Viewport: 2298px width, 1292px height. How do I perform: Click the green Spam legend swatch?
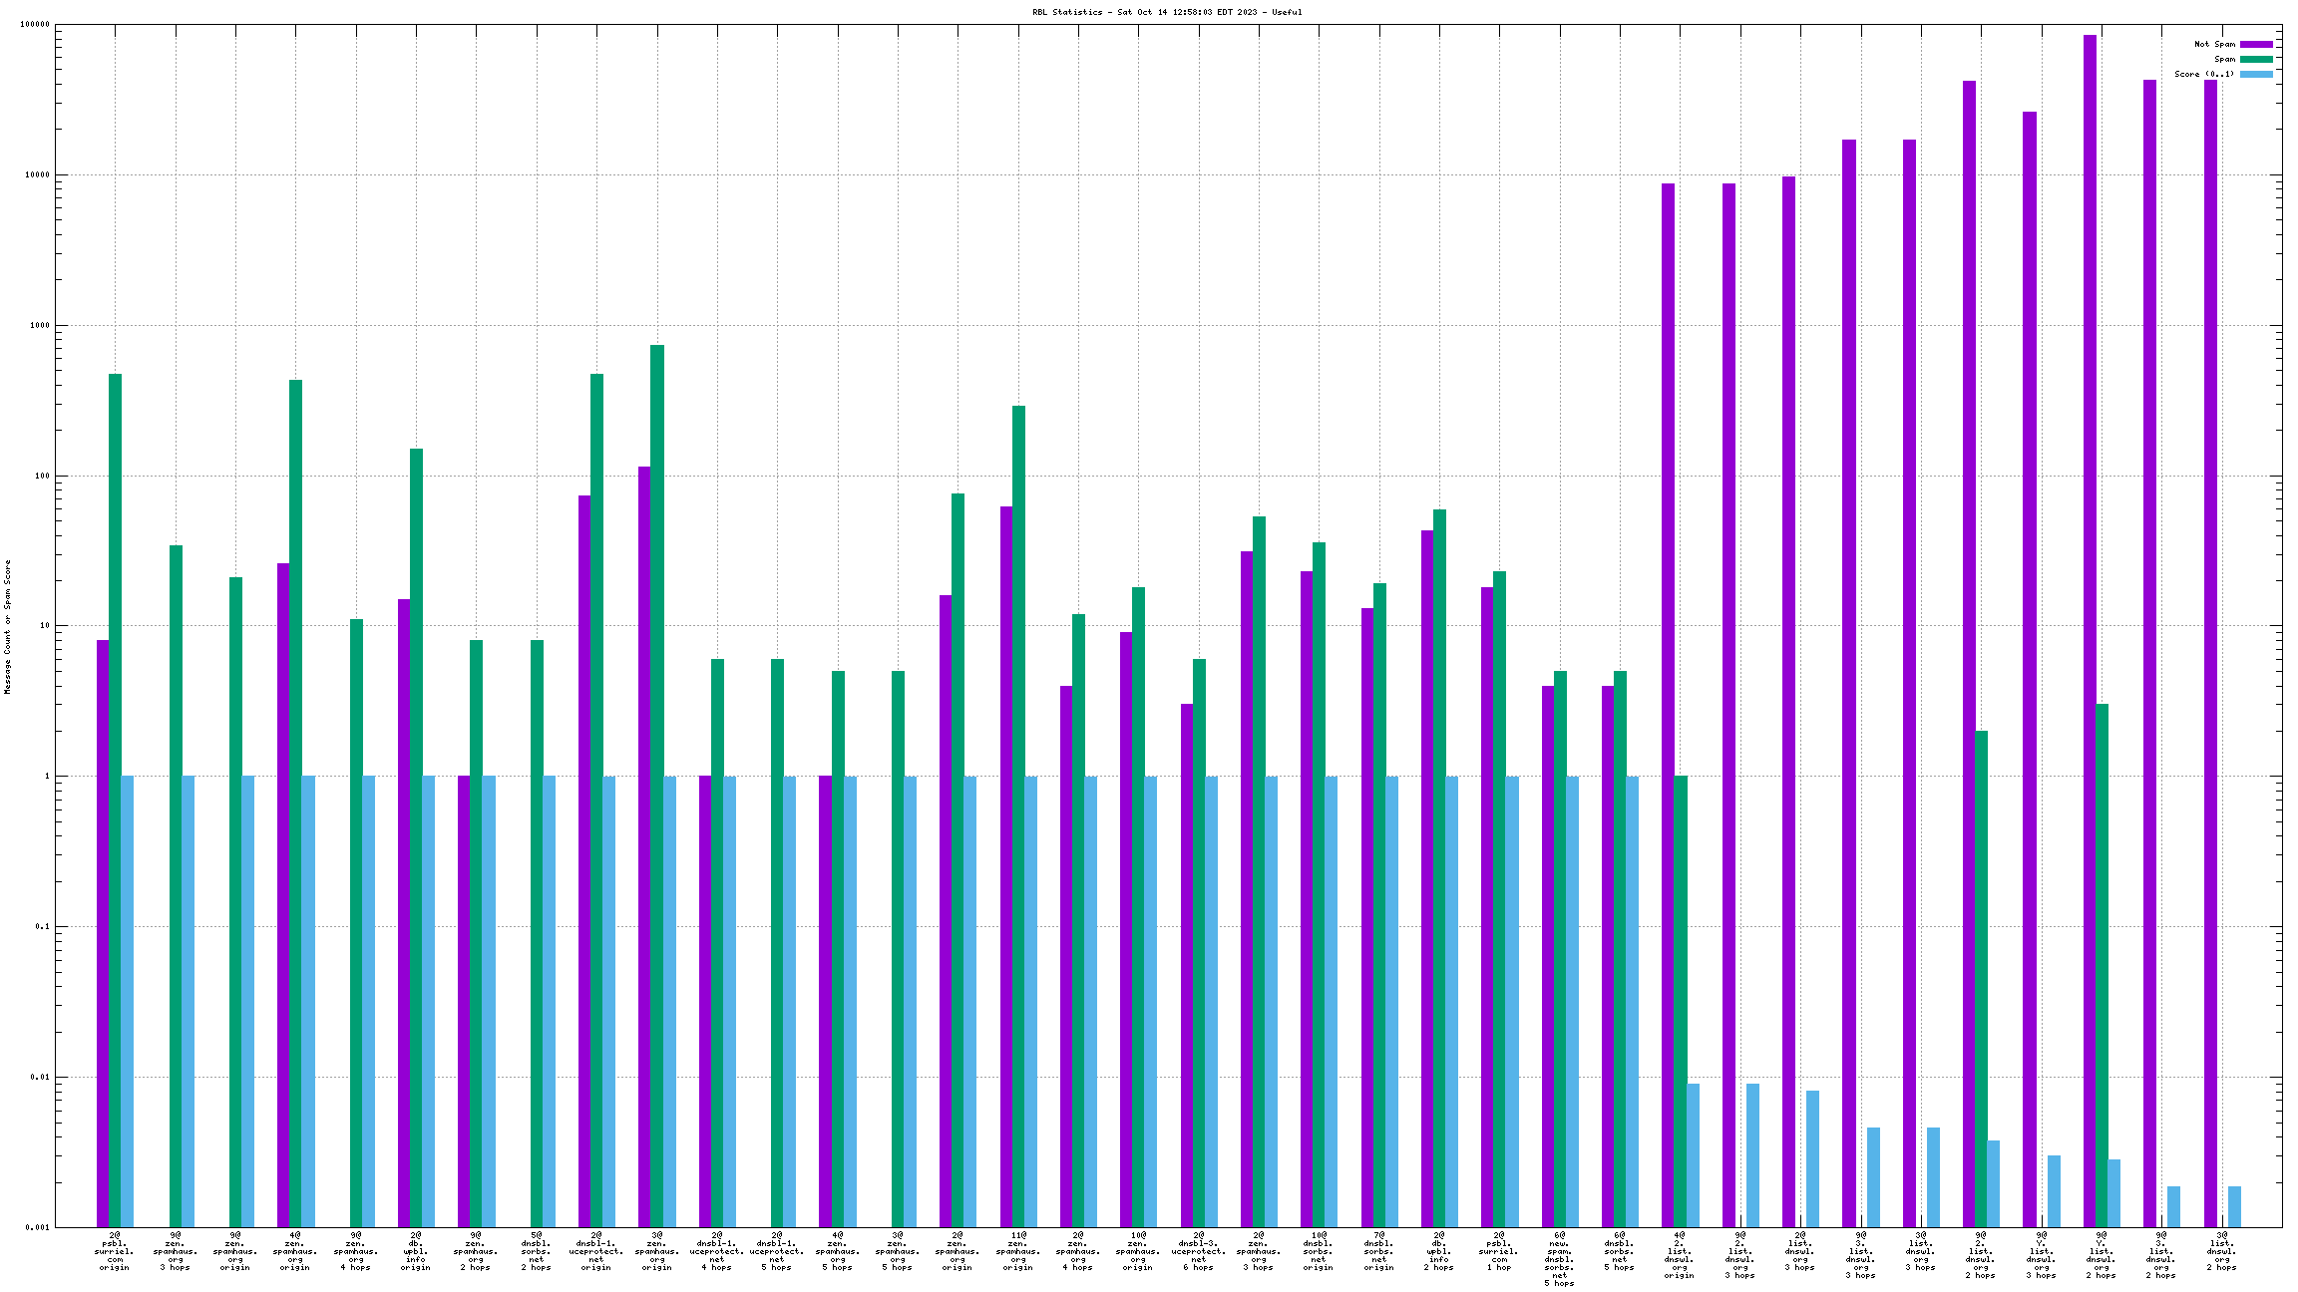click(x=2256, y=59)
